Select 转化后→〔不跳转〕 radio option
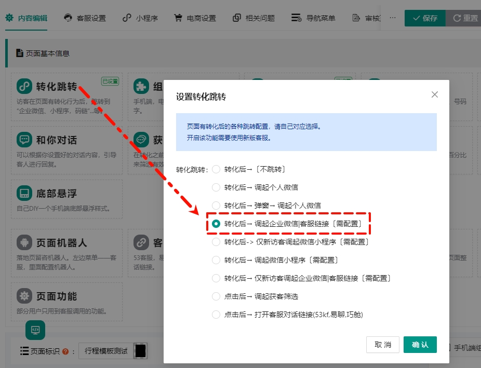This screenshot has height=368, width=481. (x=216, y=169)
